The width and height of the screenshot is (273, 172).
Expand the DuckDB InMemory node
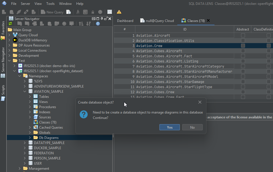point(9,40)
